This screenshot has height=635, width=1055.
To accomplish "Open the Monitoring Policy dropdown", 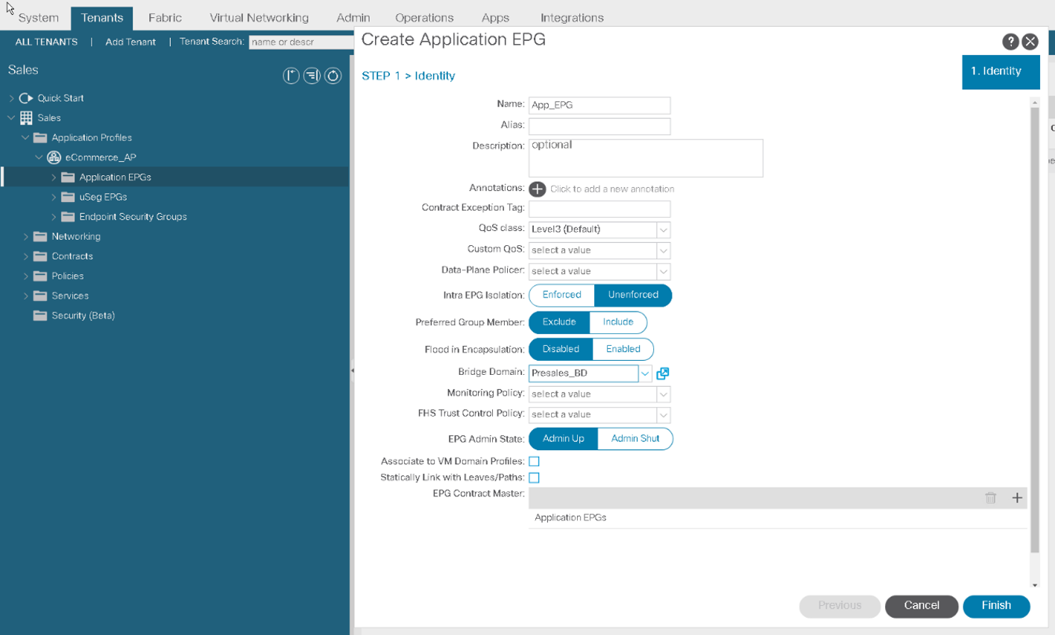I will (x=663, y=394).
